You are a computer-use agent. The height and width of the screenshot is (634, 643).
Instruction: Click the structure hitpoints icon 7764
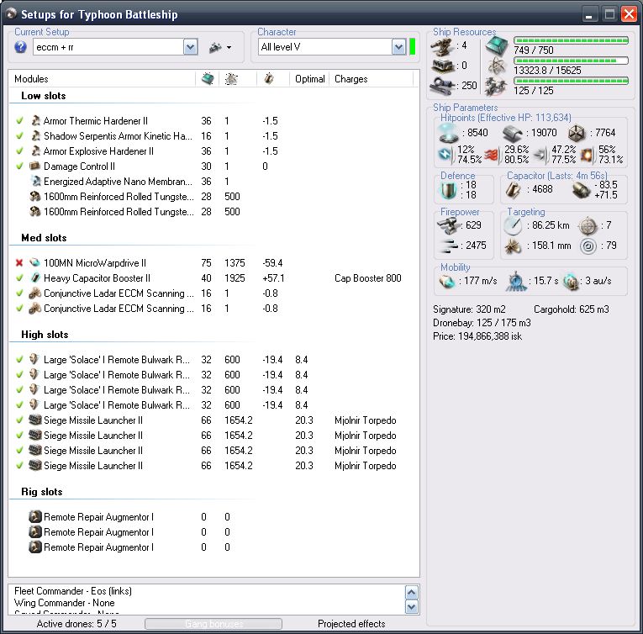(x=577, y=133)
